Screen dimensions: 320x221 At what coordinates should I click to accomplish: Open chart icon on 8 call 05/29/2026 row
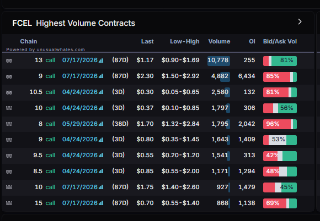(x=101, y=124)
